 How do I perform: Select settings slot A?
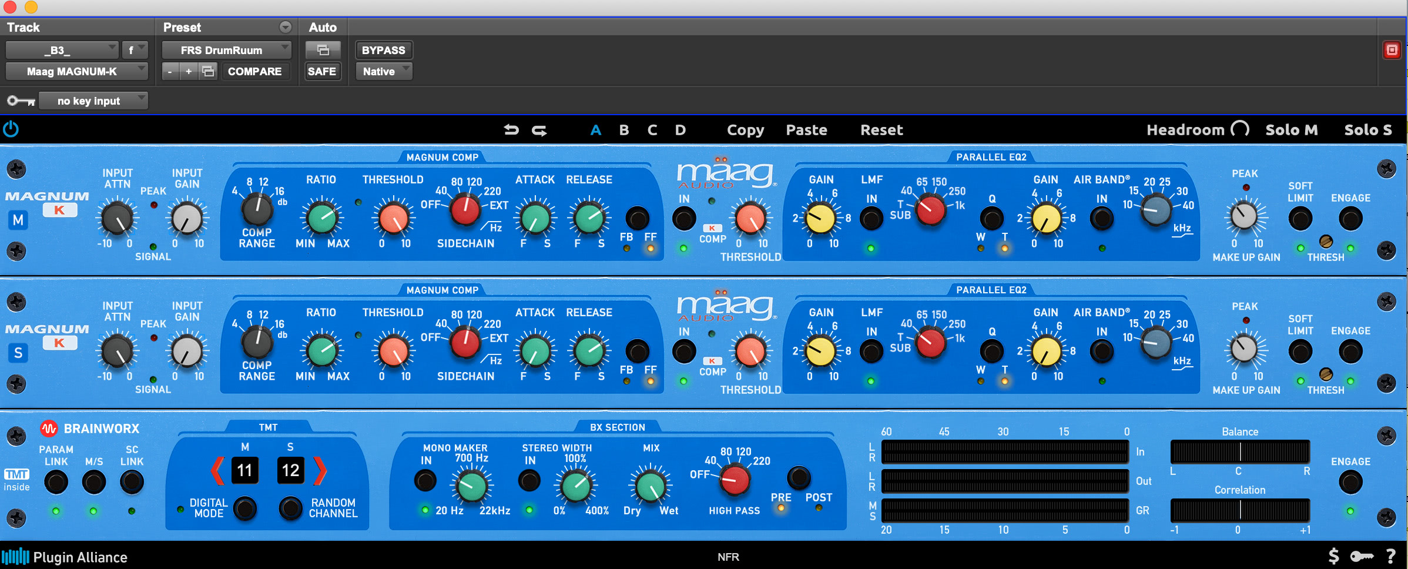(596, 130)
